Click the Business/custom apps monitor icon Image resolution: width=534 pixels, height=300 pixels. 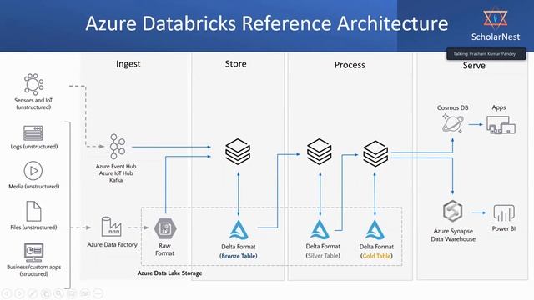(x=33, y=252)
